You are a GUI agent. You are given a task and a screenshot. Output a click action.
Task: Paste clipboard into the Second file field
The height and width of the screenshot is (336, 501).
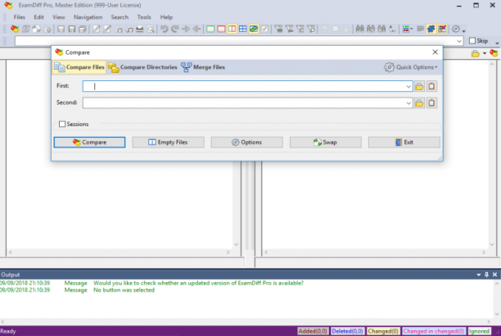[x=431, y=103]
